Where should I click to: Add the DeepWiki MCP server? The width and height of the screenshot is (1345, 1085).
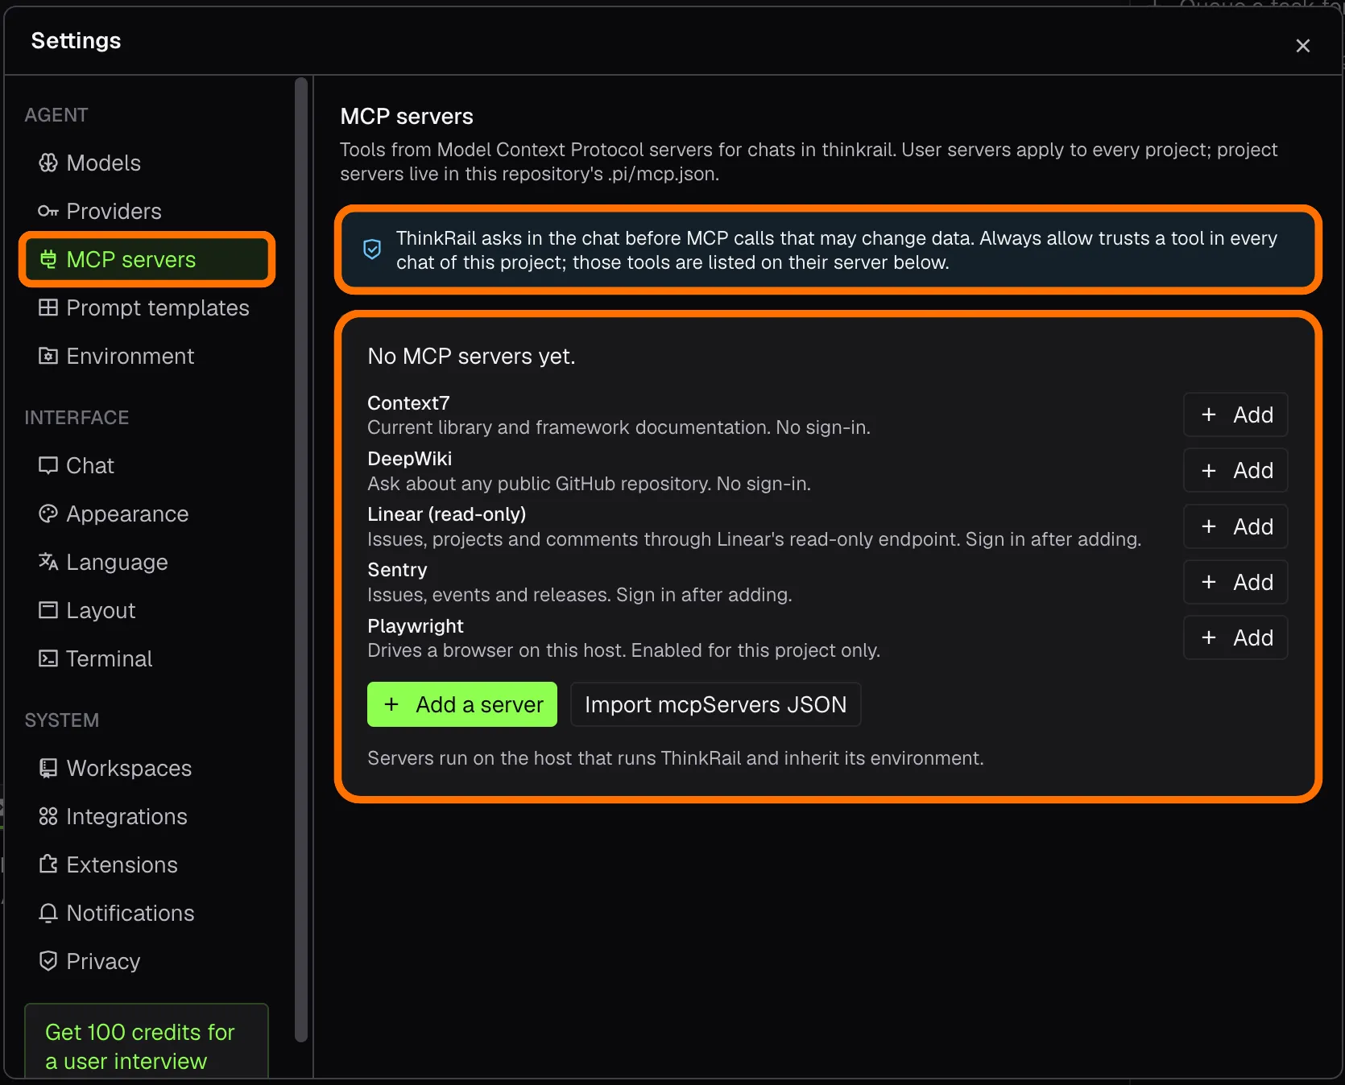click(1235, 470)
